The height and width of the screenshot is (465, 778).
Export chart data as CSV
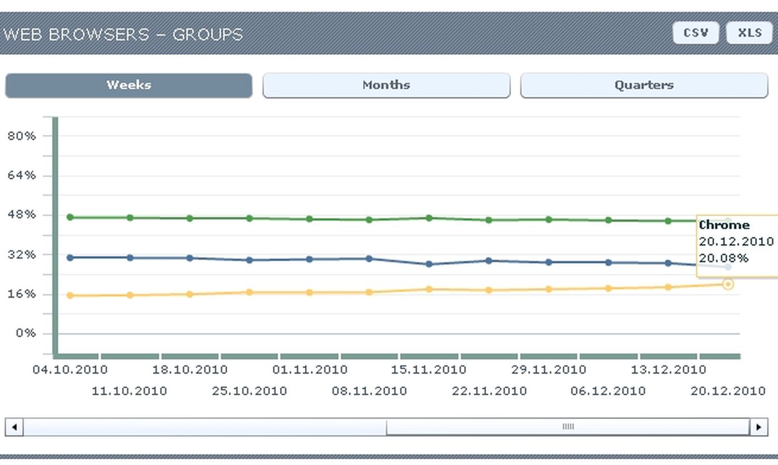click(696, 33)
